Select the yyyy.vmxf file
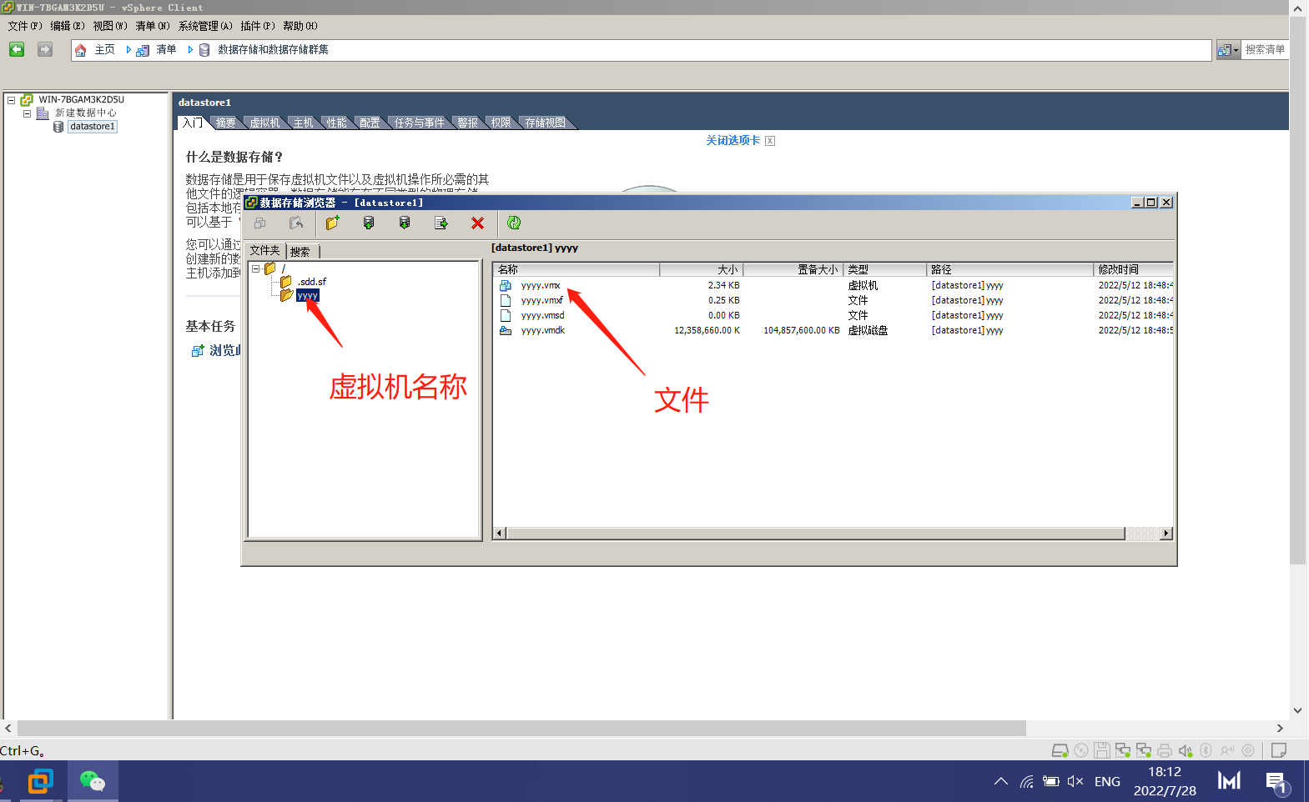The image size is (1309, 802). point(542,300)
